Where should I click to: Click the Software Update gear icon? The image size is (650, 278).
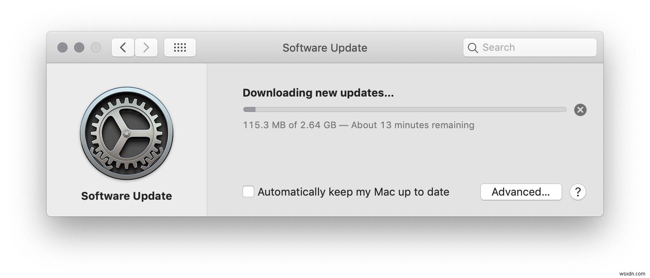(126, 134)
